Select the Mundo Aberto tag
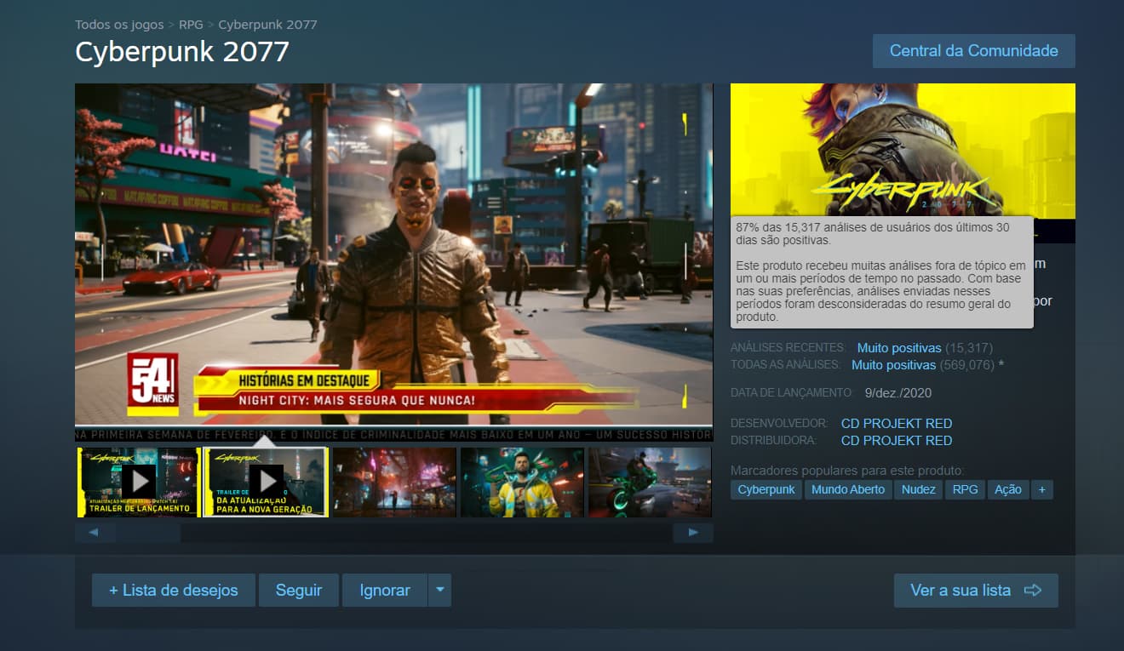Viewport: 1124px width, 651px height. pyautogui.click(x=848, y=489)
